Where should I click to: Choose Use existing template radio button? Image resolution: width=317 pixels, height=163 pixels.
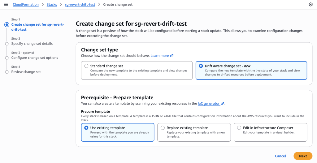click(x=86, y=128)
